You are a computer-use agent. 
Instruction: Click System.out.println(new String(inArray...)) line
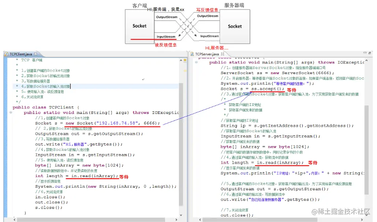coord(106,186)
